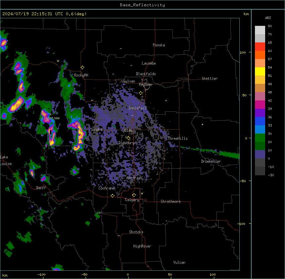Image resolution: width=285 pixels, height=279 pixels.
Task: Click the 80 value on the dBZ legend
Action: (270, 26)
